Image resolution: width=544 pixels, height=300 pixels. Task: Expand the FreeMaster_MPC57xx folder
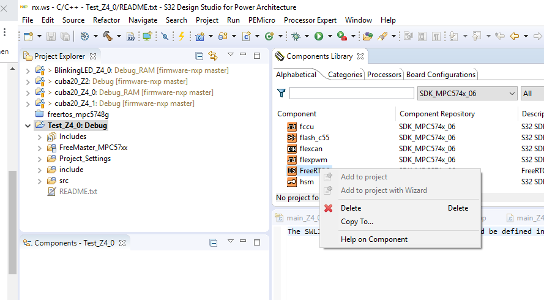point(40,148)
